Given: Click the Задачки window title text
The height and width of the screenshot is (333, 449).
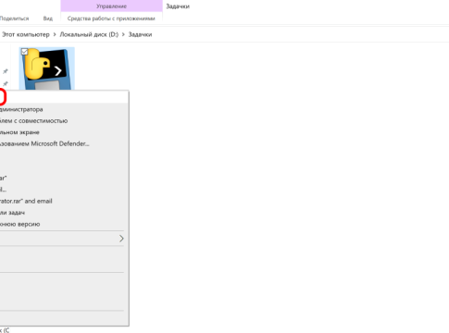Looking at the screenshot, I should (178, 6).
